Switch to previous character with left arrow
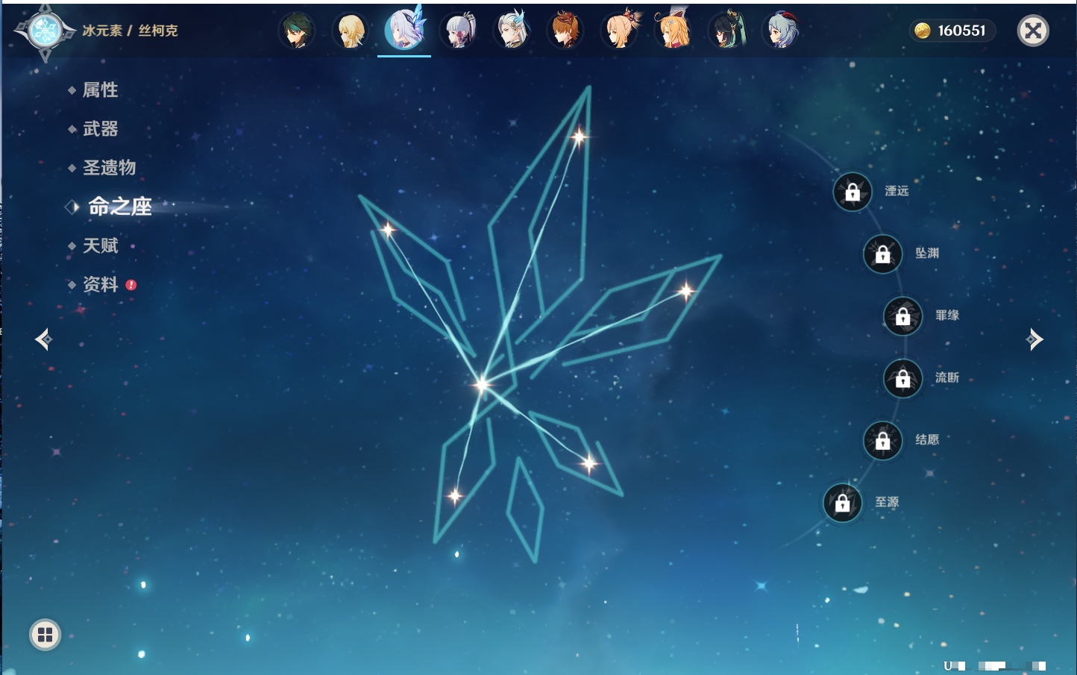1077x675 pixels. coord(43,339)
